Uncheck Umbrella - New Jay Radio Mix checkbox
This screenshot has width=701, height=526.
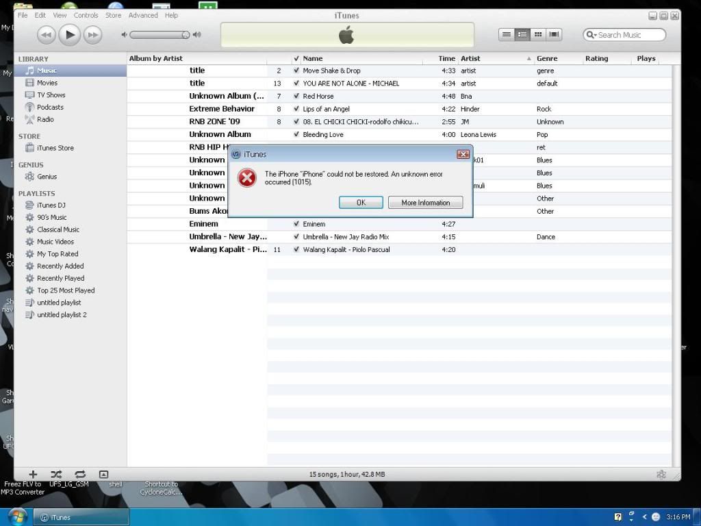click(296, 236)
